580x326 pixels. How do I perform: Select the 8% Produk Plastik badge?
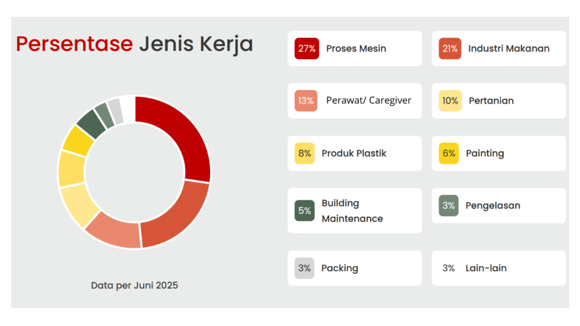click(304, 153)
